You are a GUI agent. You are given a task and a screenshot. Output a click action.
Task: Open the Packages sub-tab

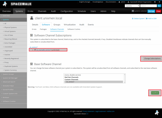(x=43, y=29)
